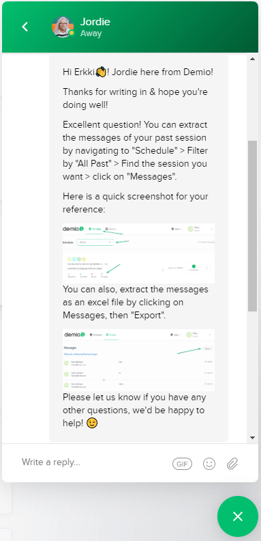The width and height of the screenshot is (261, 541).
Task: Click the Jordie name in header
Action: coord(95,22)
